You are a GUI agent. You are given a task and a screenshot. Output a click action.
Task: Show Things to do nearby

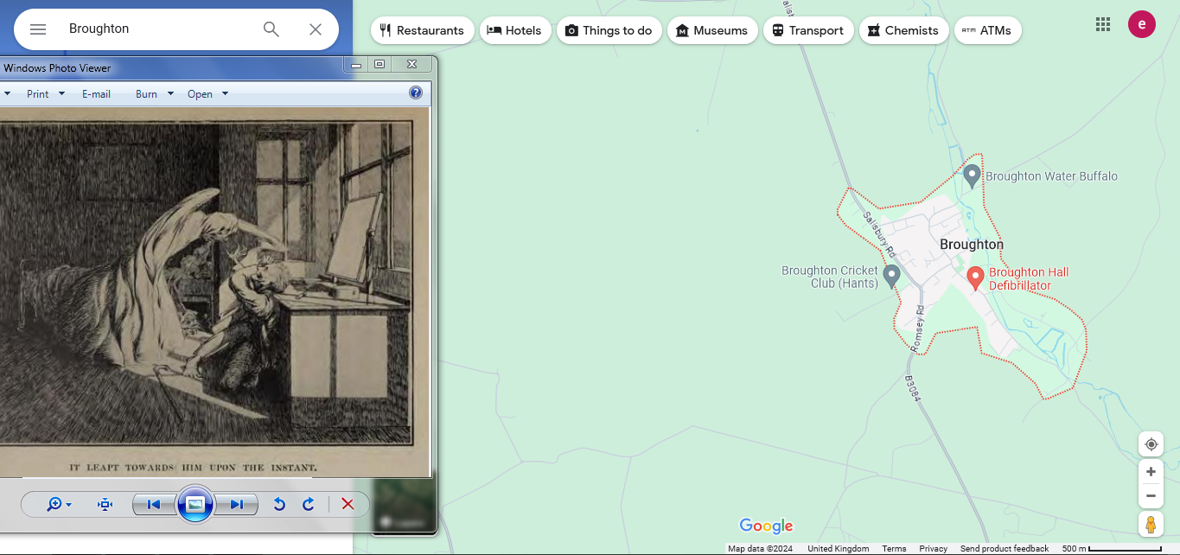pyautogui.click(x=609, y=30)
